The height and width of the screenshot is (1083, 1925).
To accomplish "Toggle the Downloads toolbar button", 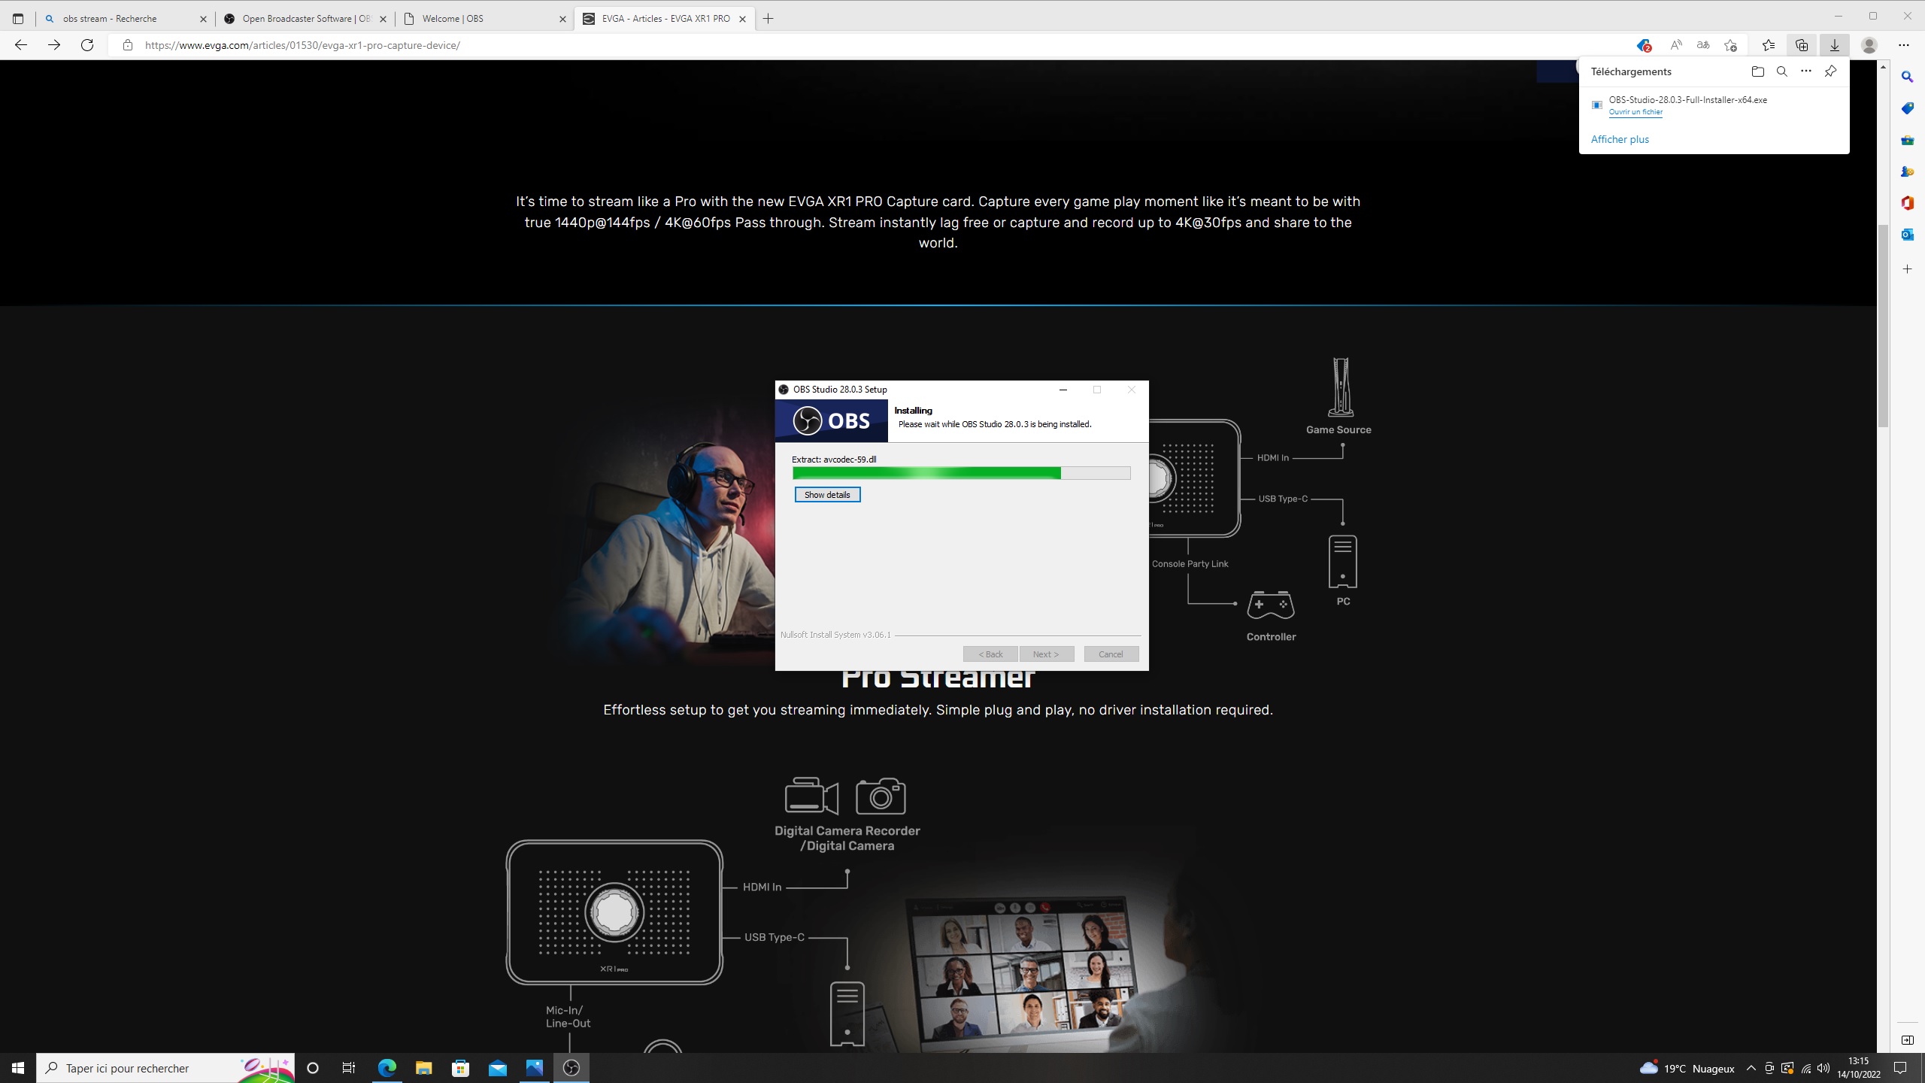I will pyautogui.click(x=1835, y=45).
